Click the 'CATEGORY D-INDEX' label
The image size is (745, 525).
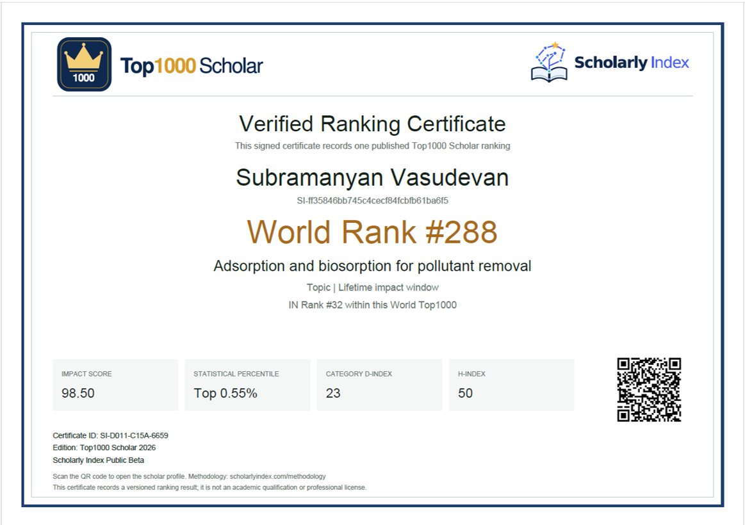pos(359,374)
